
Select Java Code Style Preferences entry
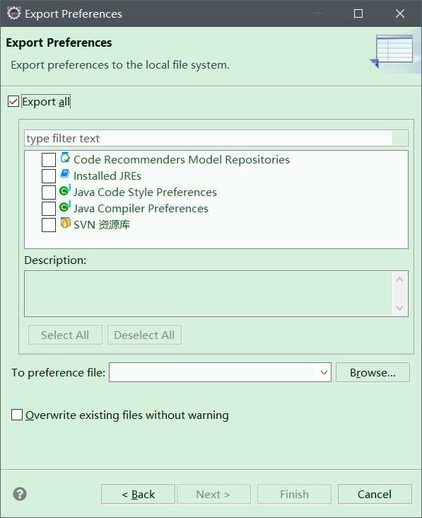pyautogui.click(x=145, y=192)
